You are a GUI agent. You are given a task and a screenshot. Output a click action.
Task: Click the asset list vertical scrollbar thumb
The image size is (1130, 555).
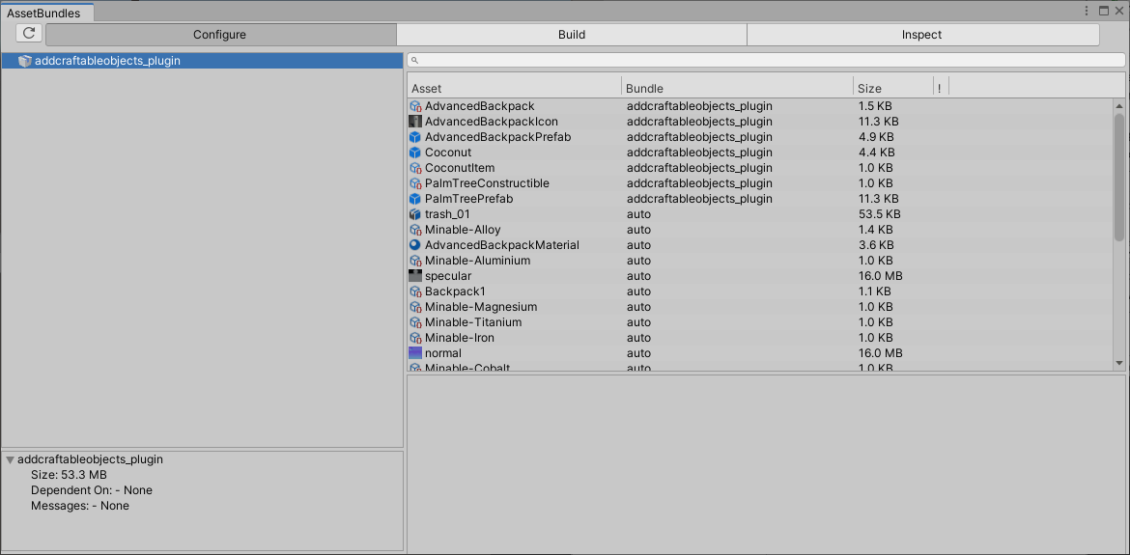1119,177
